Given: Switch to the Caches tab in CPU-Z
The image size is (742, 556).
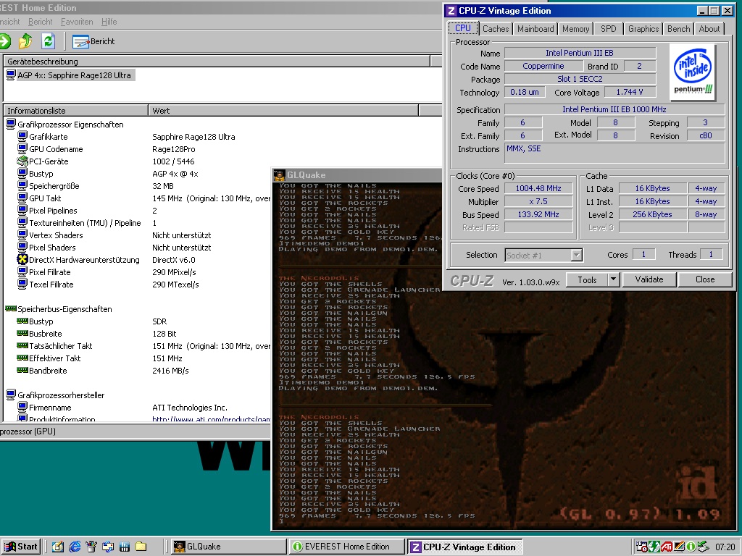Looking at the screenshot, I should coord(496,29).
